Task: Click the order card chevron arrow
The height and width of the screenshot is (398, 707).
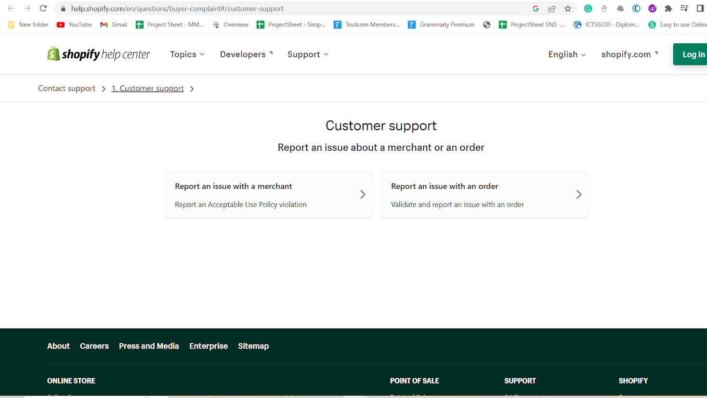Action: pos(579,194)
